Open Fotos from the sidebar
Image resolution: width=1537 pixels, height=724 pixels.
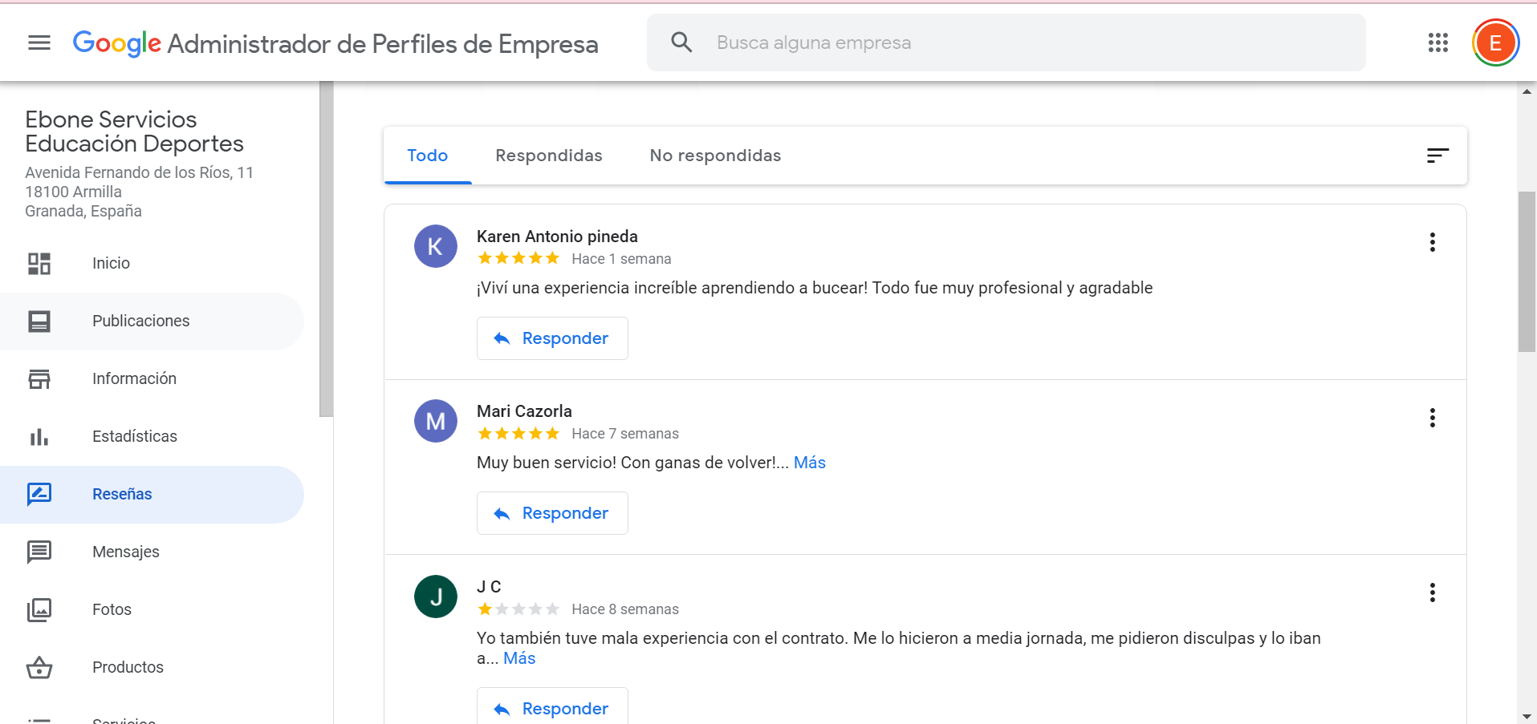click(39, 609)
